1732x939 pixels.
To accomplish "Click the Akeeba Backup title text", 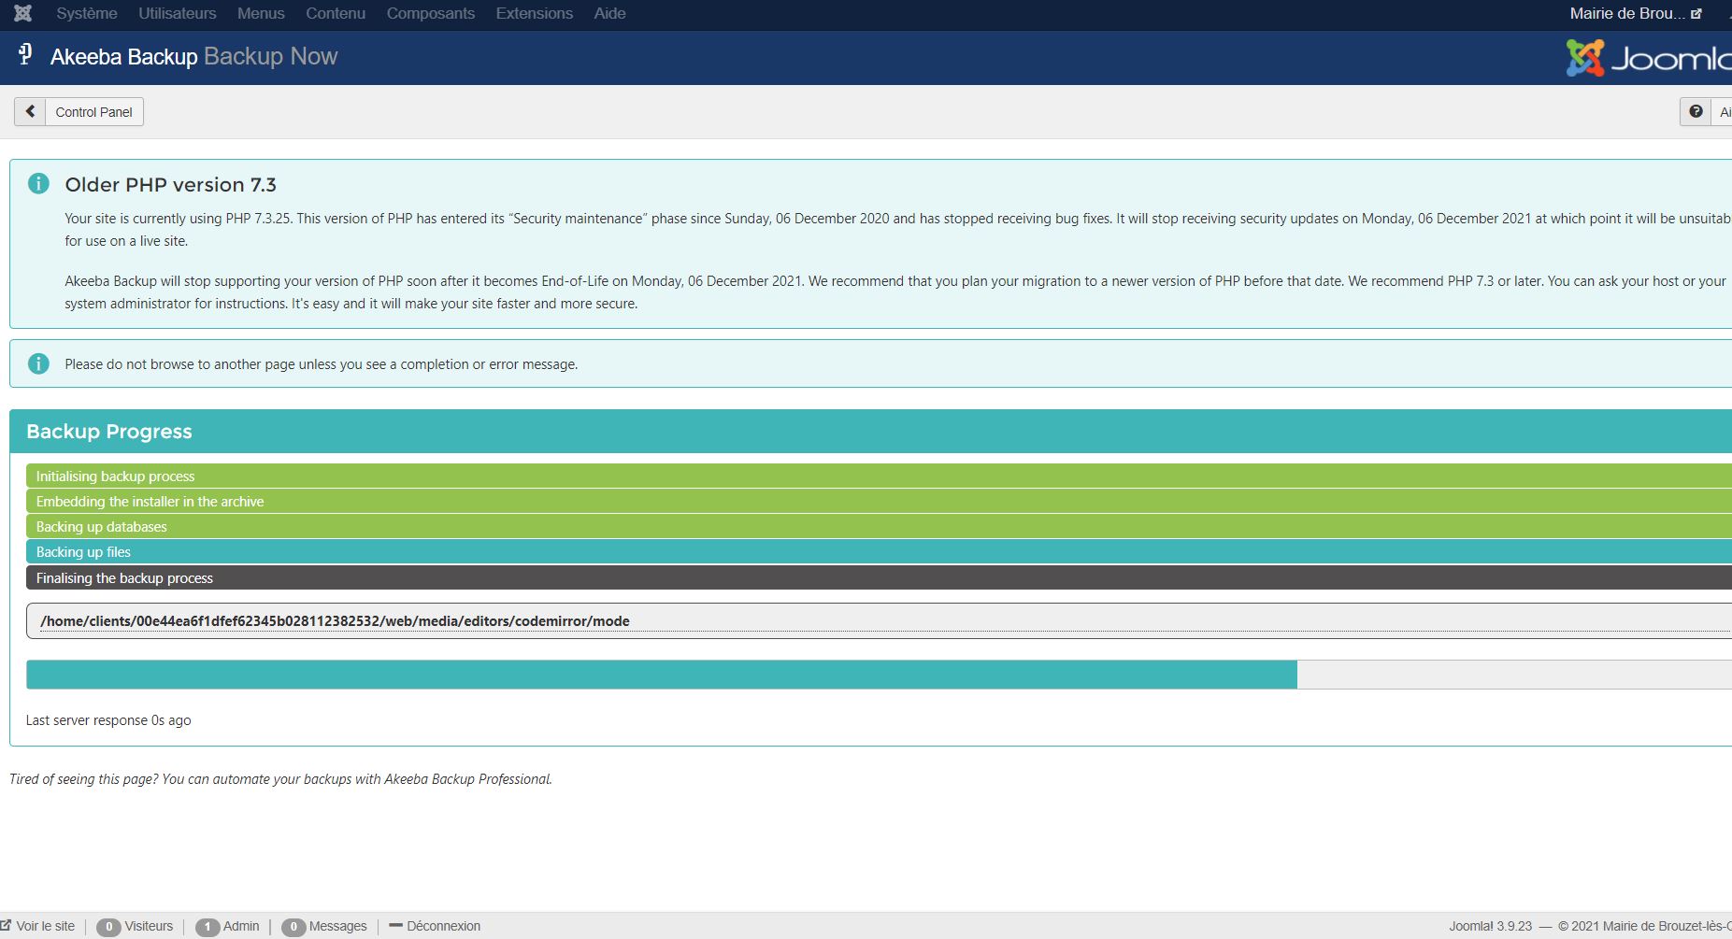I will 123,57.
